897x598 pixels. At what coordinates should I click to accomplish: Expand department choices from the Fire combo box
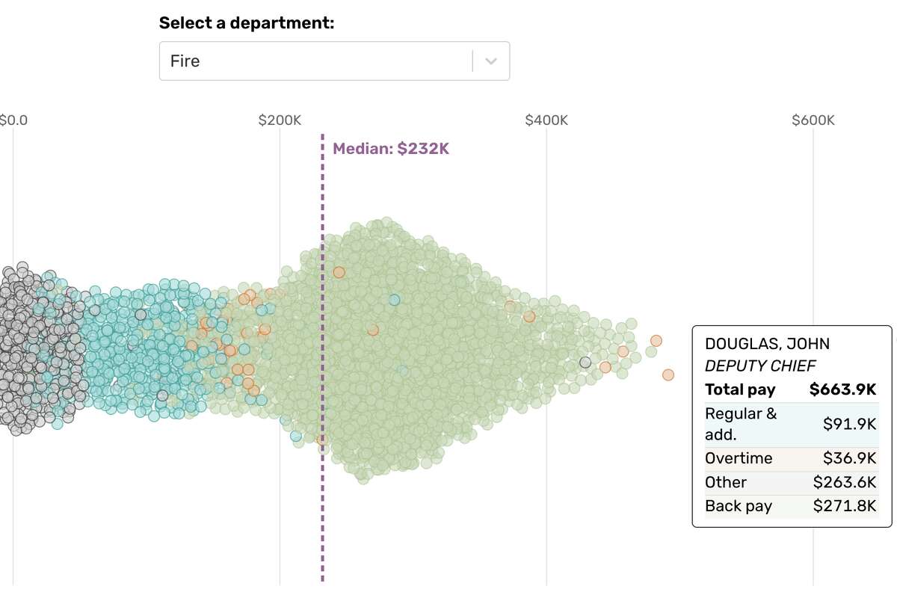click(x=491, y=61)
